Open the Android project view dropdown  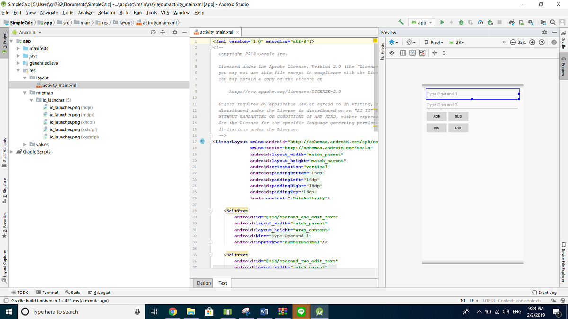click(27, 32)
